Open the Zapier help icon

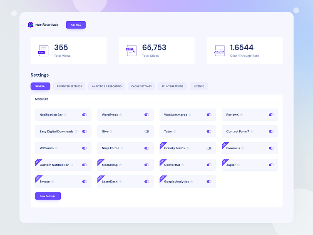pyautogui.click(x=238, y=165)
